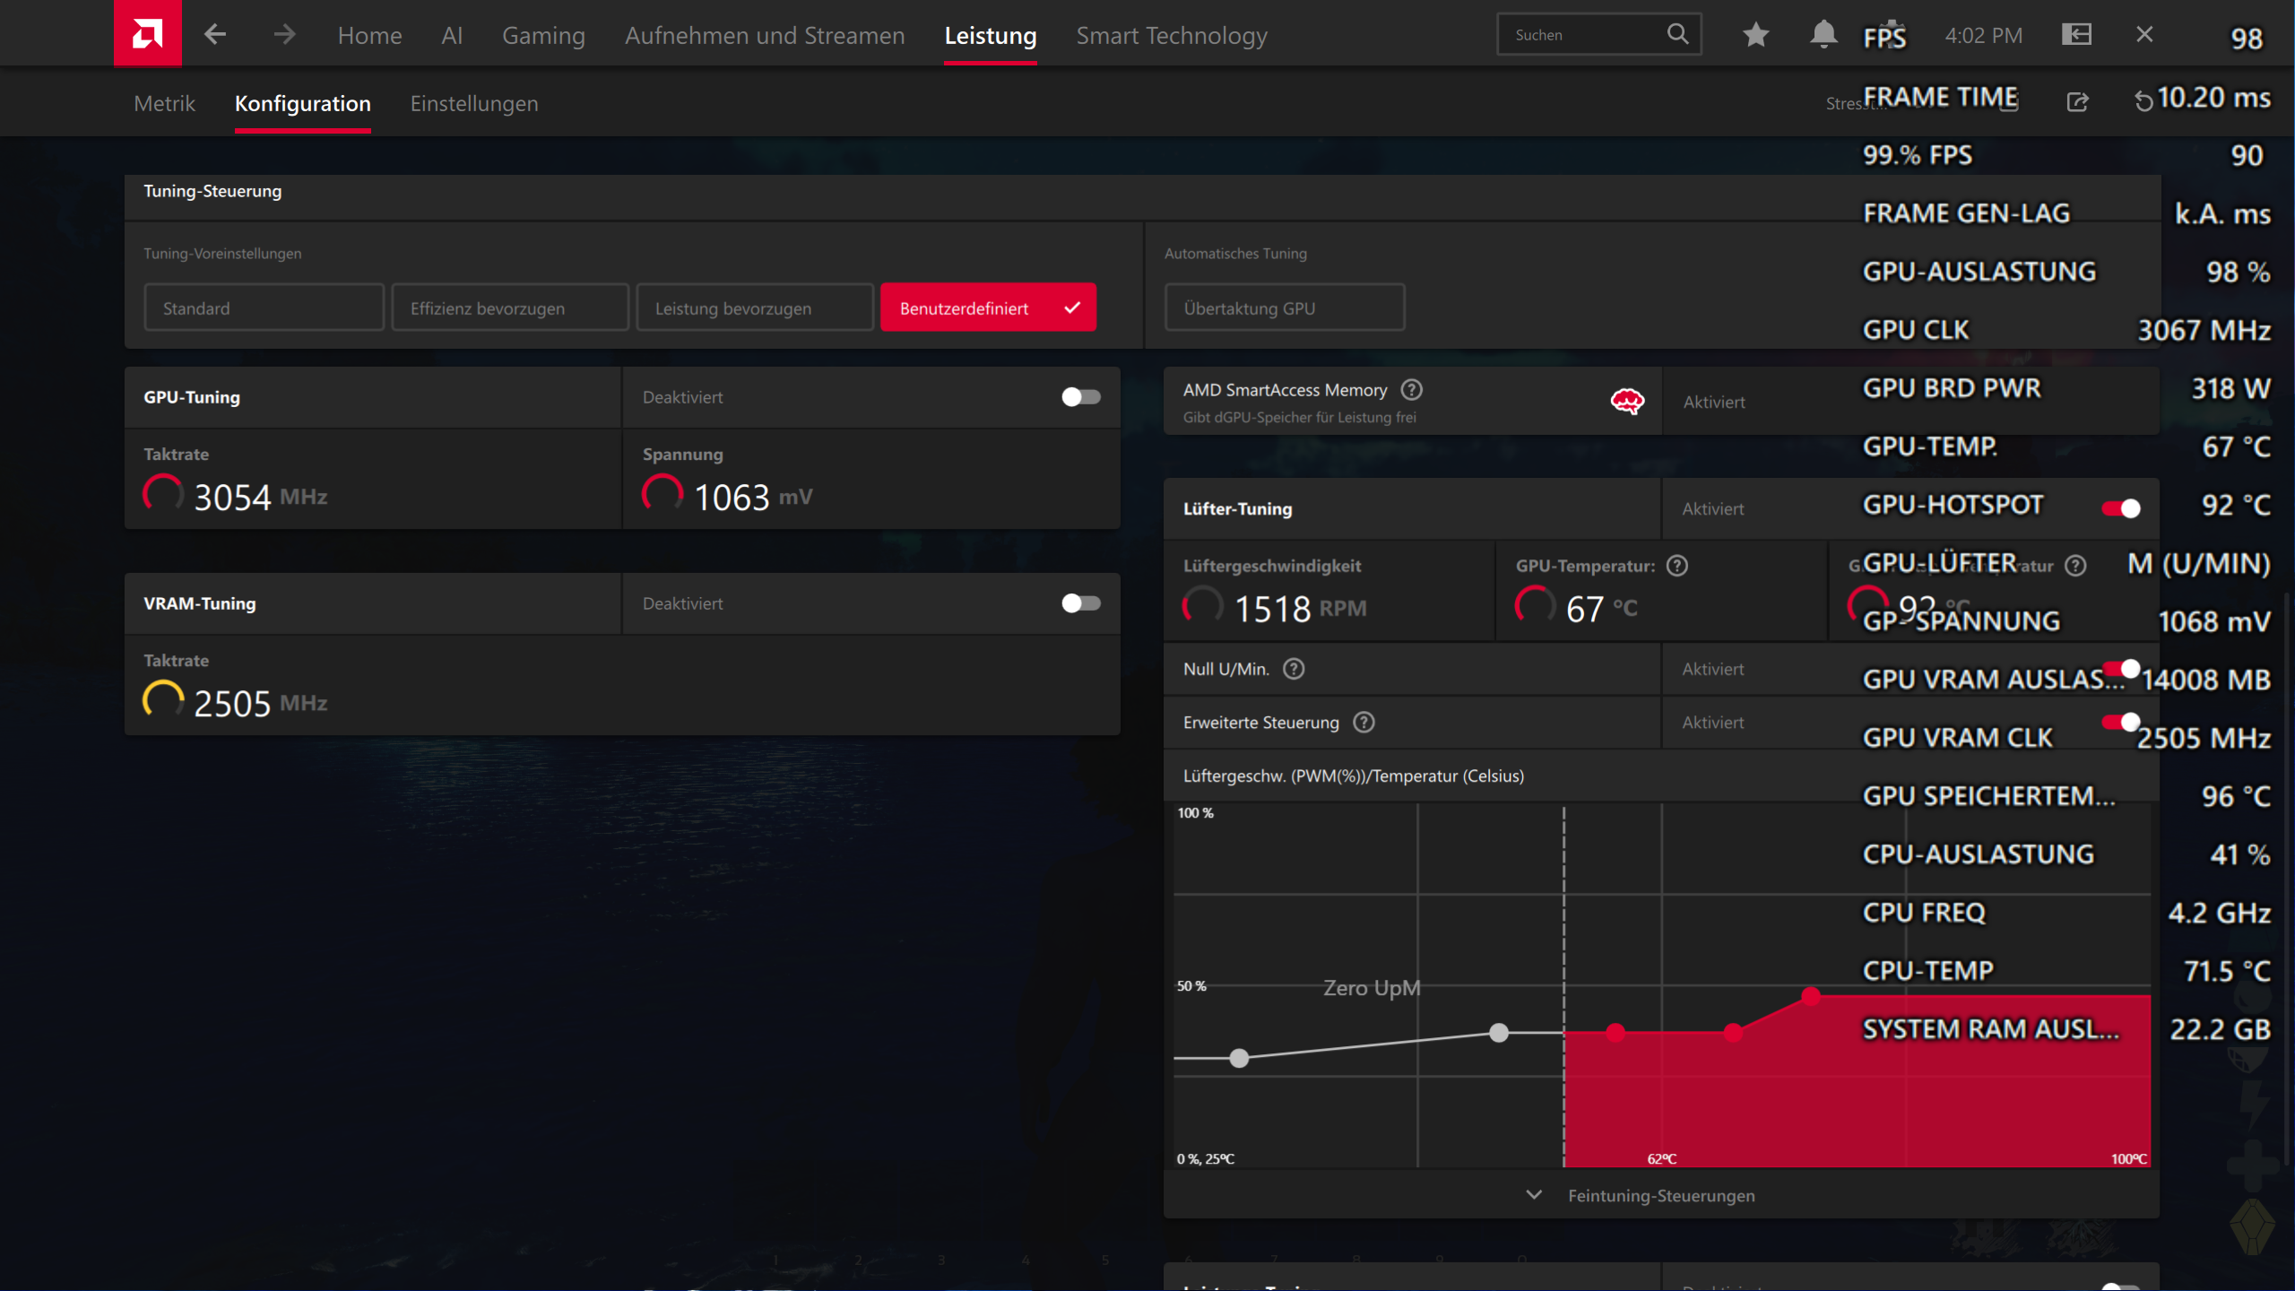
Task: Click the back navigation arrow
Action: pos(215,34)
